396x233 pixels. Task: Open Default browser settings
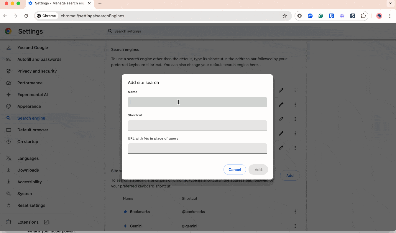tap(33, 130)
